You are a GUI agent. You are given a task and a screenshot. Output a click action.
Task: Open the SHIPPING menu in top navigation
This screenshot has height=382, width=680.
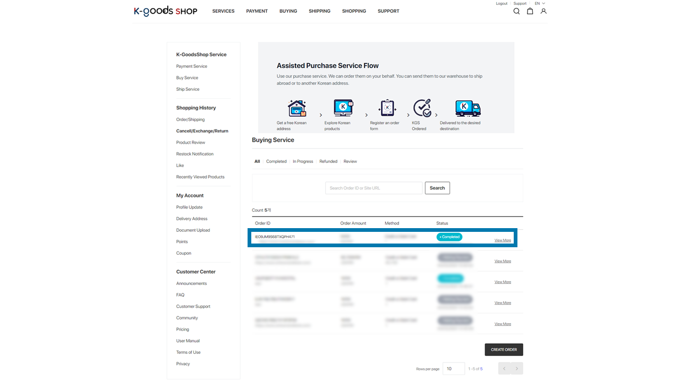[x=319, y=11]
